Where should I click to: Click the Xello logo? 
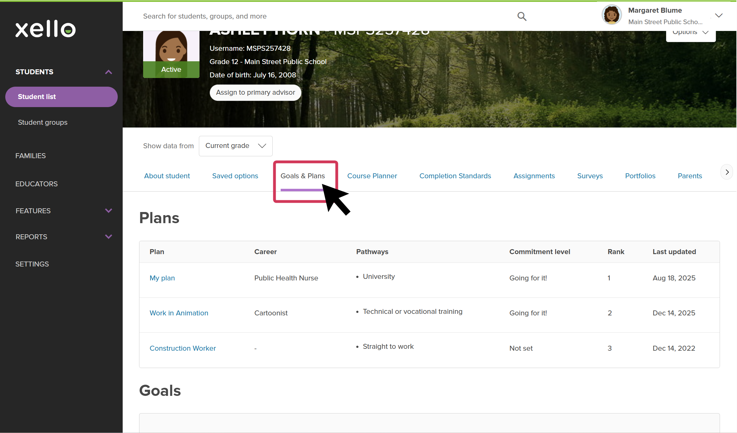point(46,29)
